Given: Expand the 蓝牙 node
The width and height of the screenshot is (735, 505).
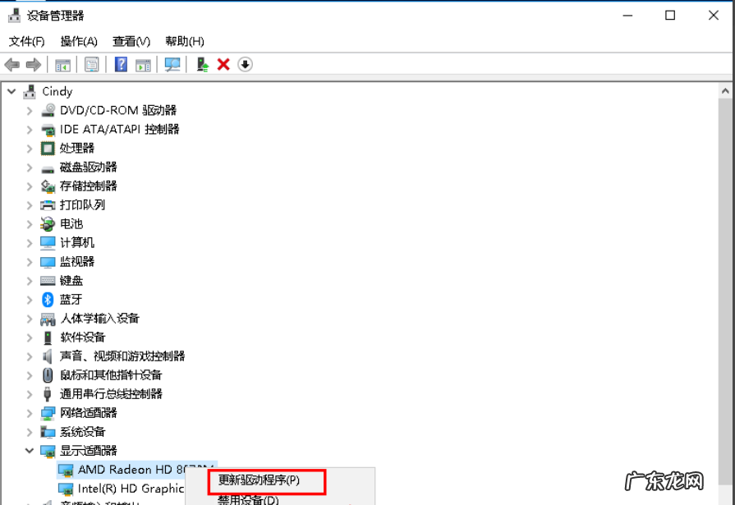Looking at the screenshot, I should pyautogui.click(x=30, y=300).
